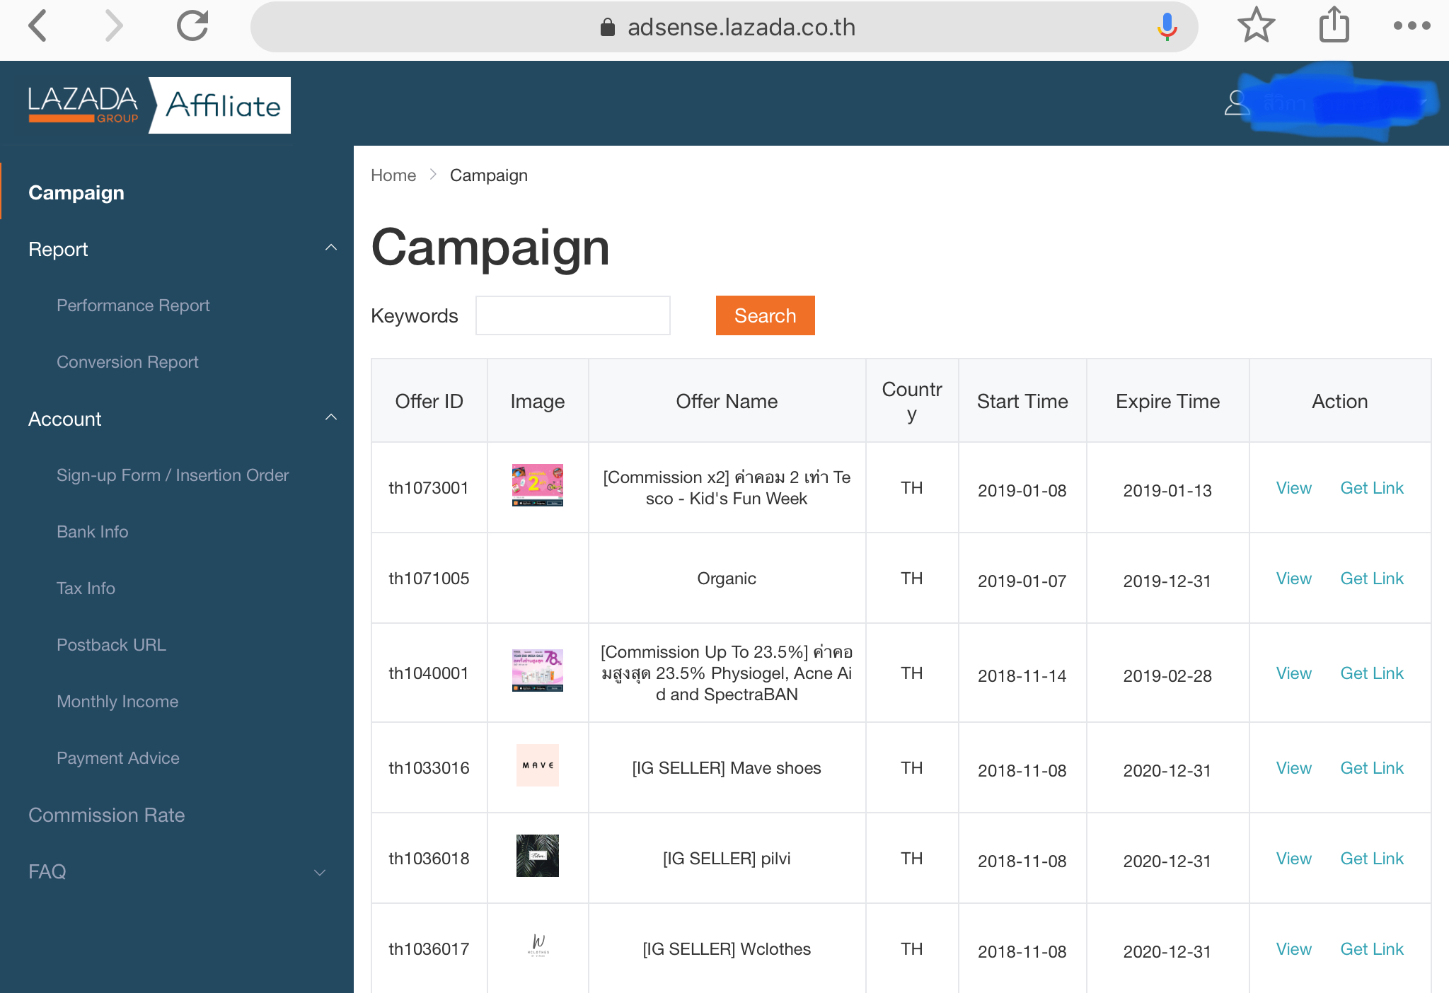Open the share sheet icon
The width and height of the screenshot is (1449, 993).
click(x=1334, y=25)
